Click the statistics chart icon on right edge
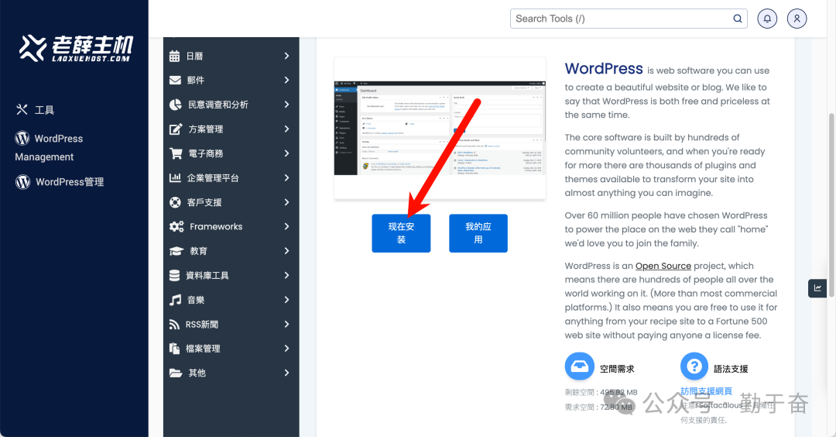The height and width of the screenshot is (437, 836). pyautogui.click(x=817, y=288)
